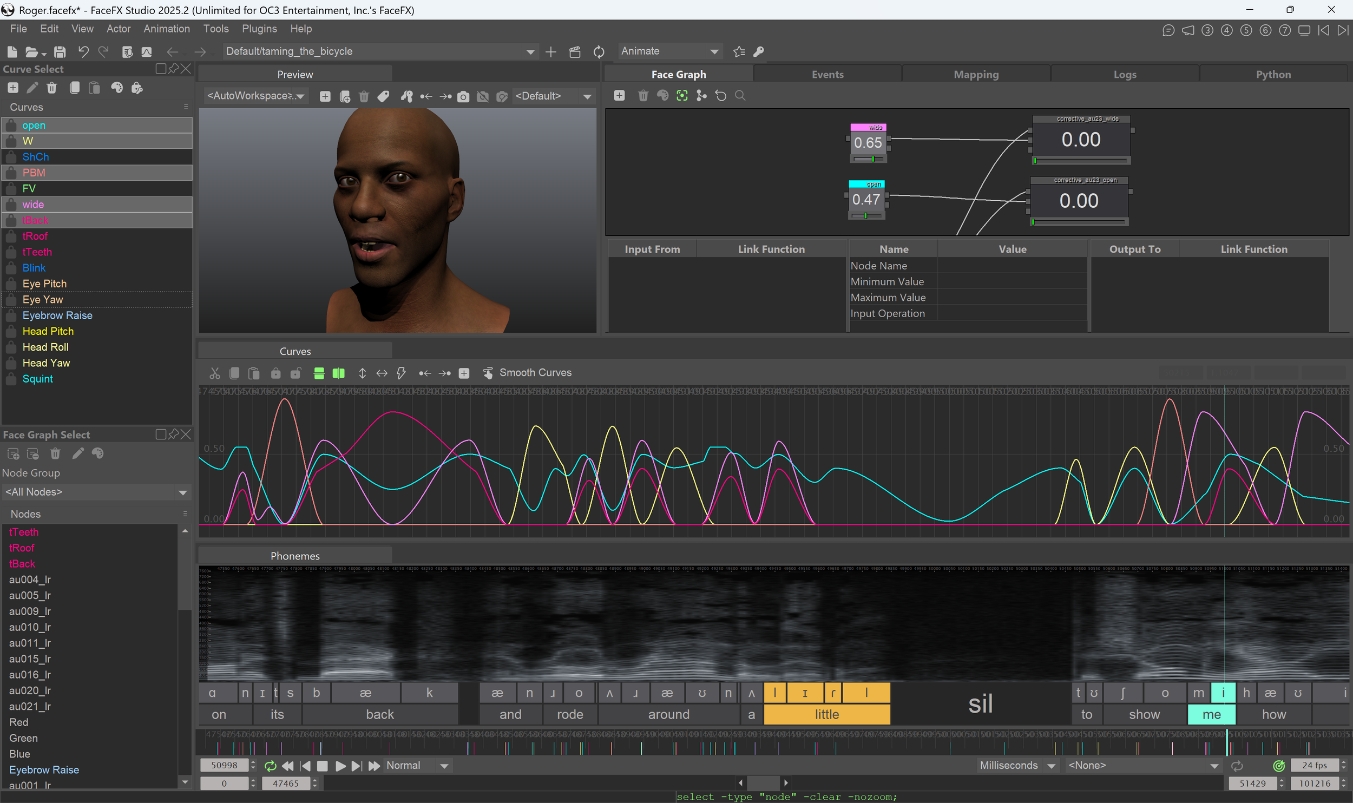Toggle the loop playback green icon
Screen dimensions: 1353x803
pos(270,766)
